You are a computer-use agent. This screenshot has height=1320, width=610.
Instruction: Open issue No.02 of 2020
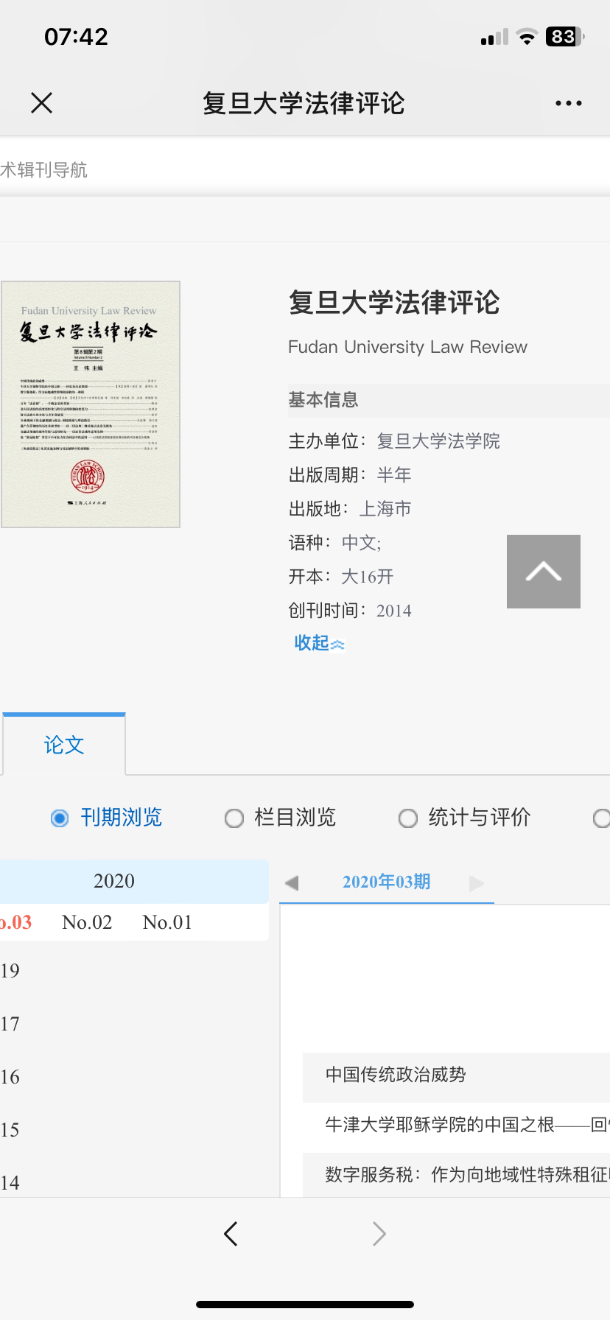pos(87,922)
